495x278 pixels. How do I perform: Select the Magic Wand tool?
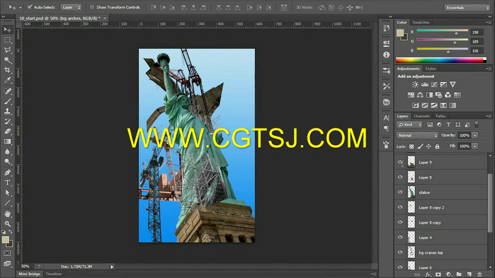coord(7,60)
